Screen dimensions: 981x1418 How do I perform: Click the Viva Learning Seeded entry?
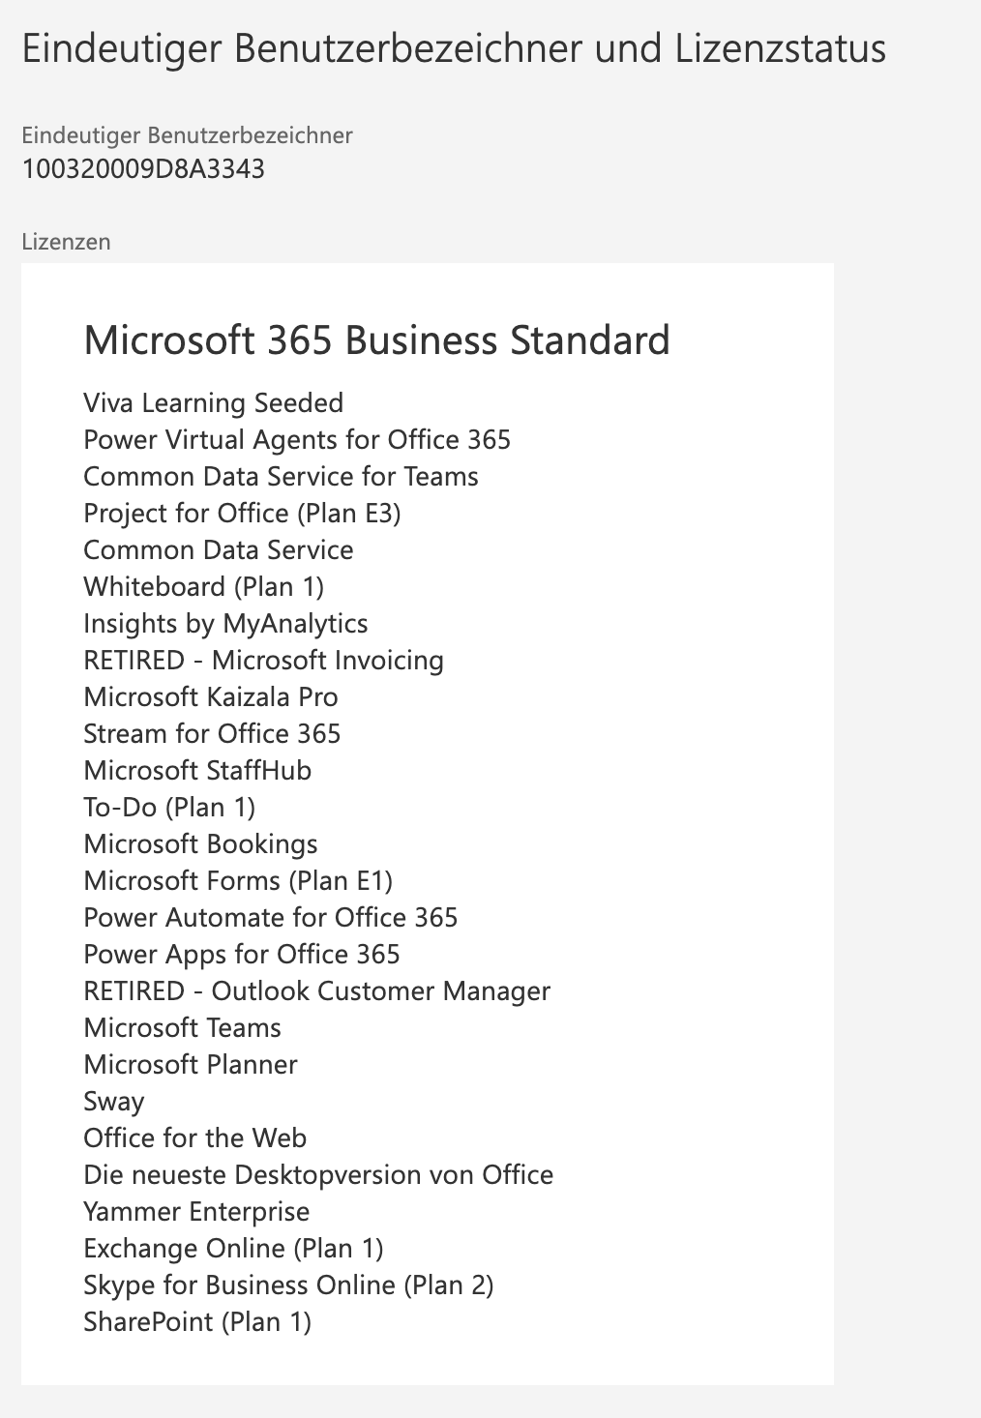214,403
